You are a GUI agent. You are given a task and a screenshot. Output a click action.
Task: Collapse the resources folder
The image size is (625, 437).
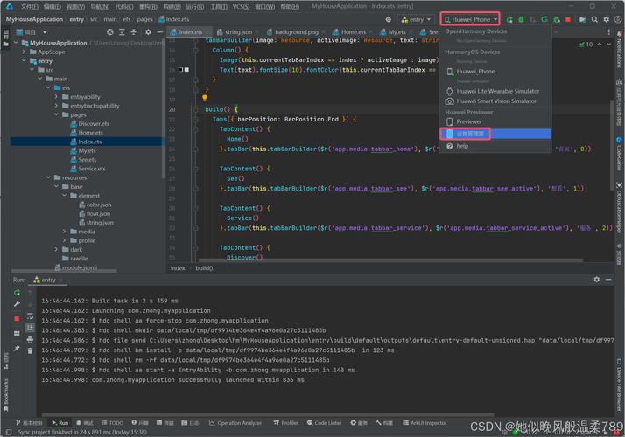pos(48,177)
